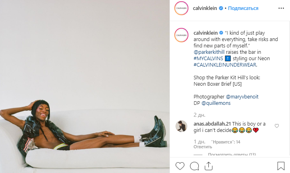The image size is (290, 173).
Task: Open the three-dot more options menu
Action: click(281, 8)
